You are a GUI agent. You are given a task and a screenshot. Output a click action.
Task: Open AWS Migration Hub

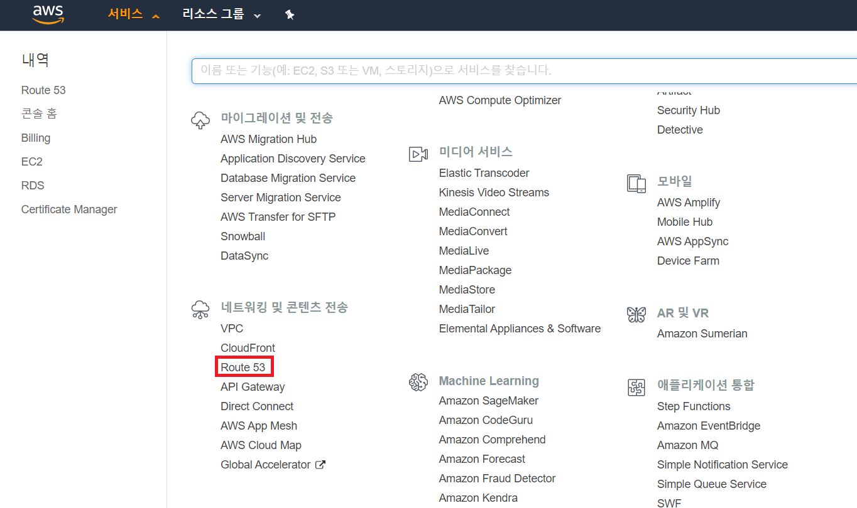[268, 139]
